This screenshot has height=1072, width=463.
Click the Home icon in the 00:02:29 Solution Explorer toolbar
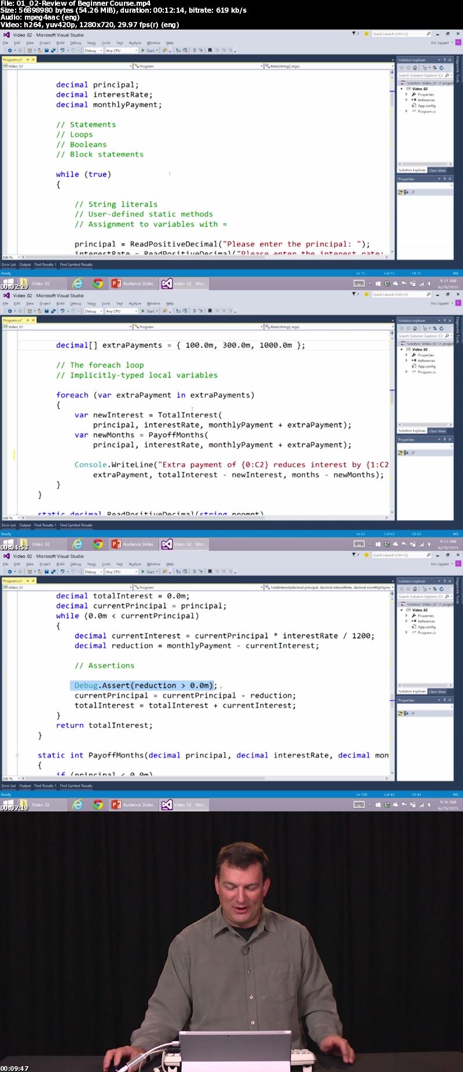[415, 68]
